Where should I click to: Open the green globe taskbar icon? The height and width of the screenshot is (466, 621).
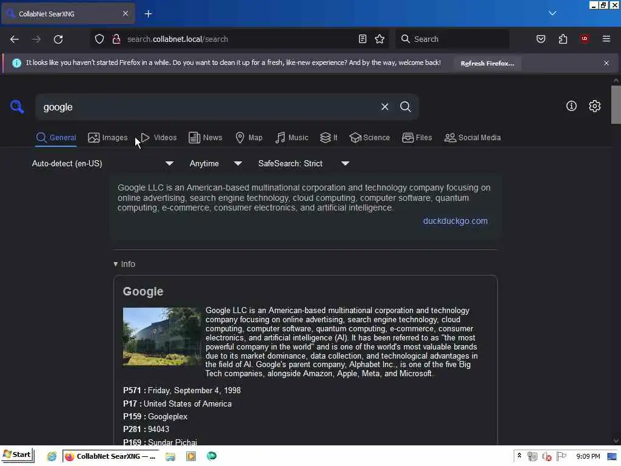pyautogui.click(x=212, y=456)
